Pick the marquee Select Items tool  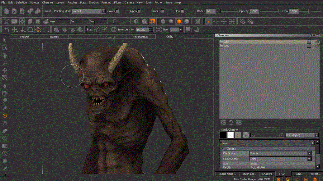click(5, 48)
